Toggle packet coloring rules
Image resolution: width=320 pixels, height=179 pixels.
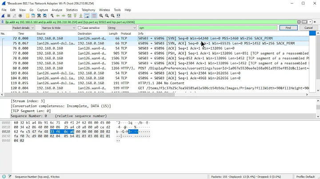(94, 16)
